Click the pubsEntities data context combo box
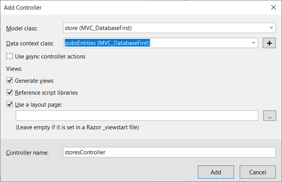This screenshot has width=282, height=182. [161, 43]
